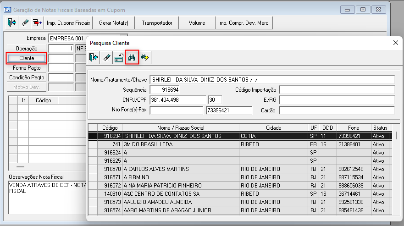Click phone cell 982612546
This screenshot has height=226, width=404.
pos(354,169)
